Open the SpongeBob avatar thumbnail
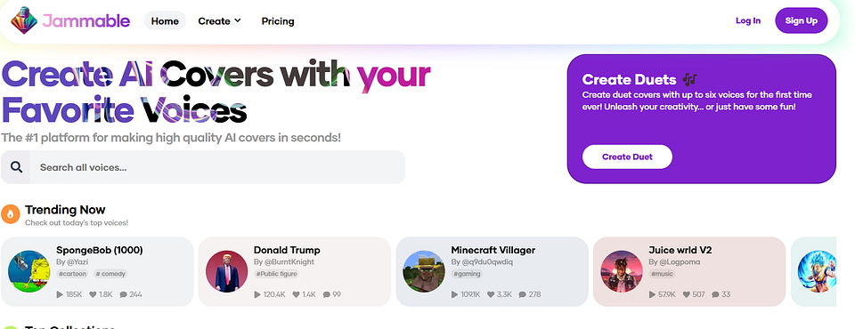 (28, 271)
